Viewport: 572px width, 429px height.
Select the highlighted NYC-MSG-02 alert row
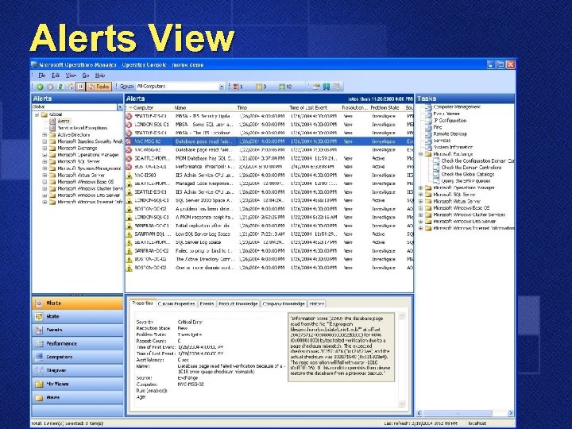(269, 141)
